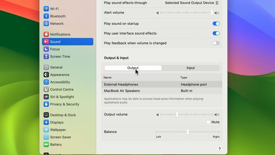Open the Wi-Fi settings icon
Viewport: 275px width, 155px height.
tap(46, 9)
